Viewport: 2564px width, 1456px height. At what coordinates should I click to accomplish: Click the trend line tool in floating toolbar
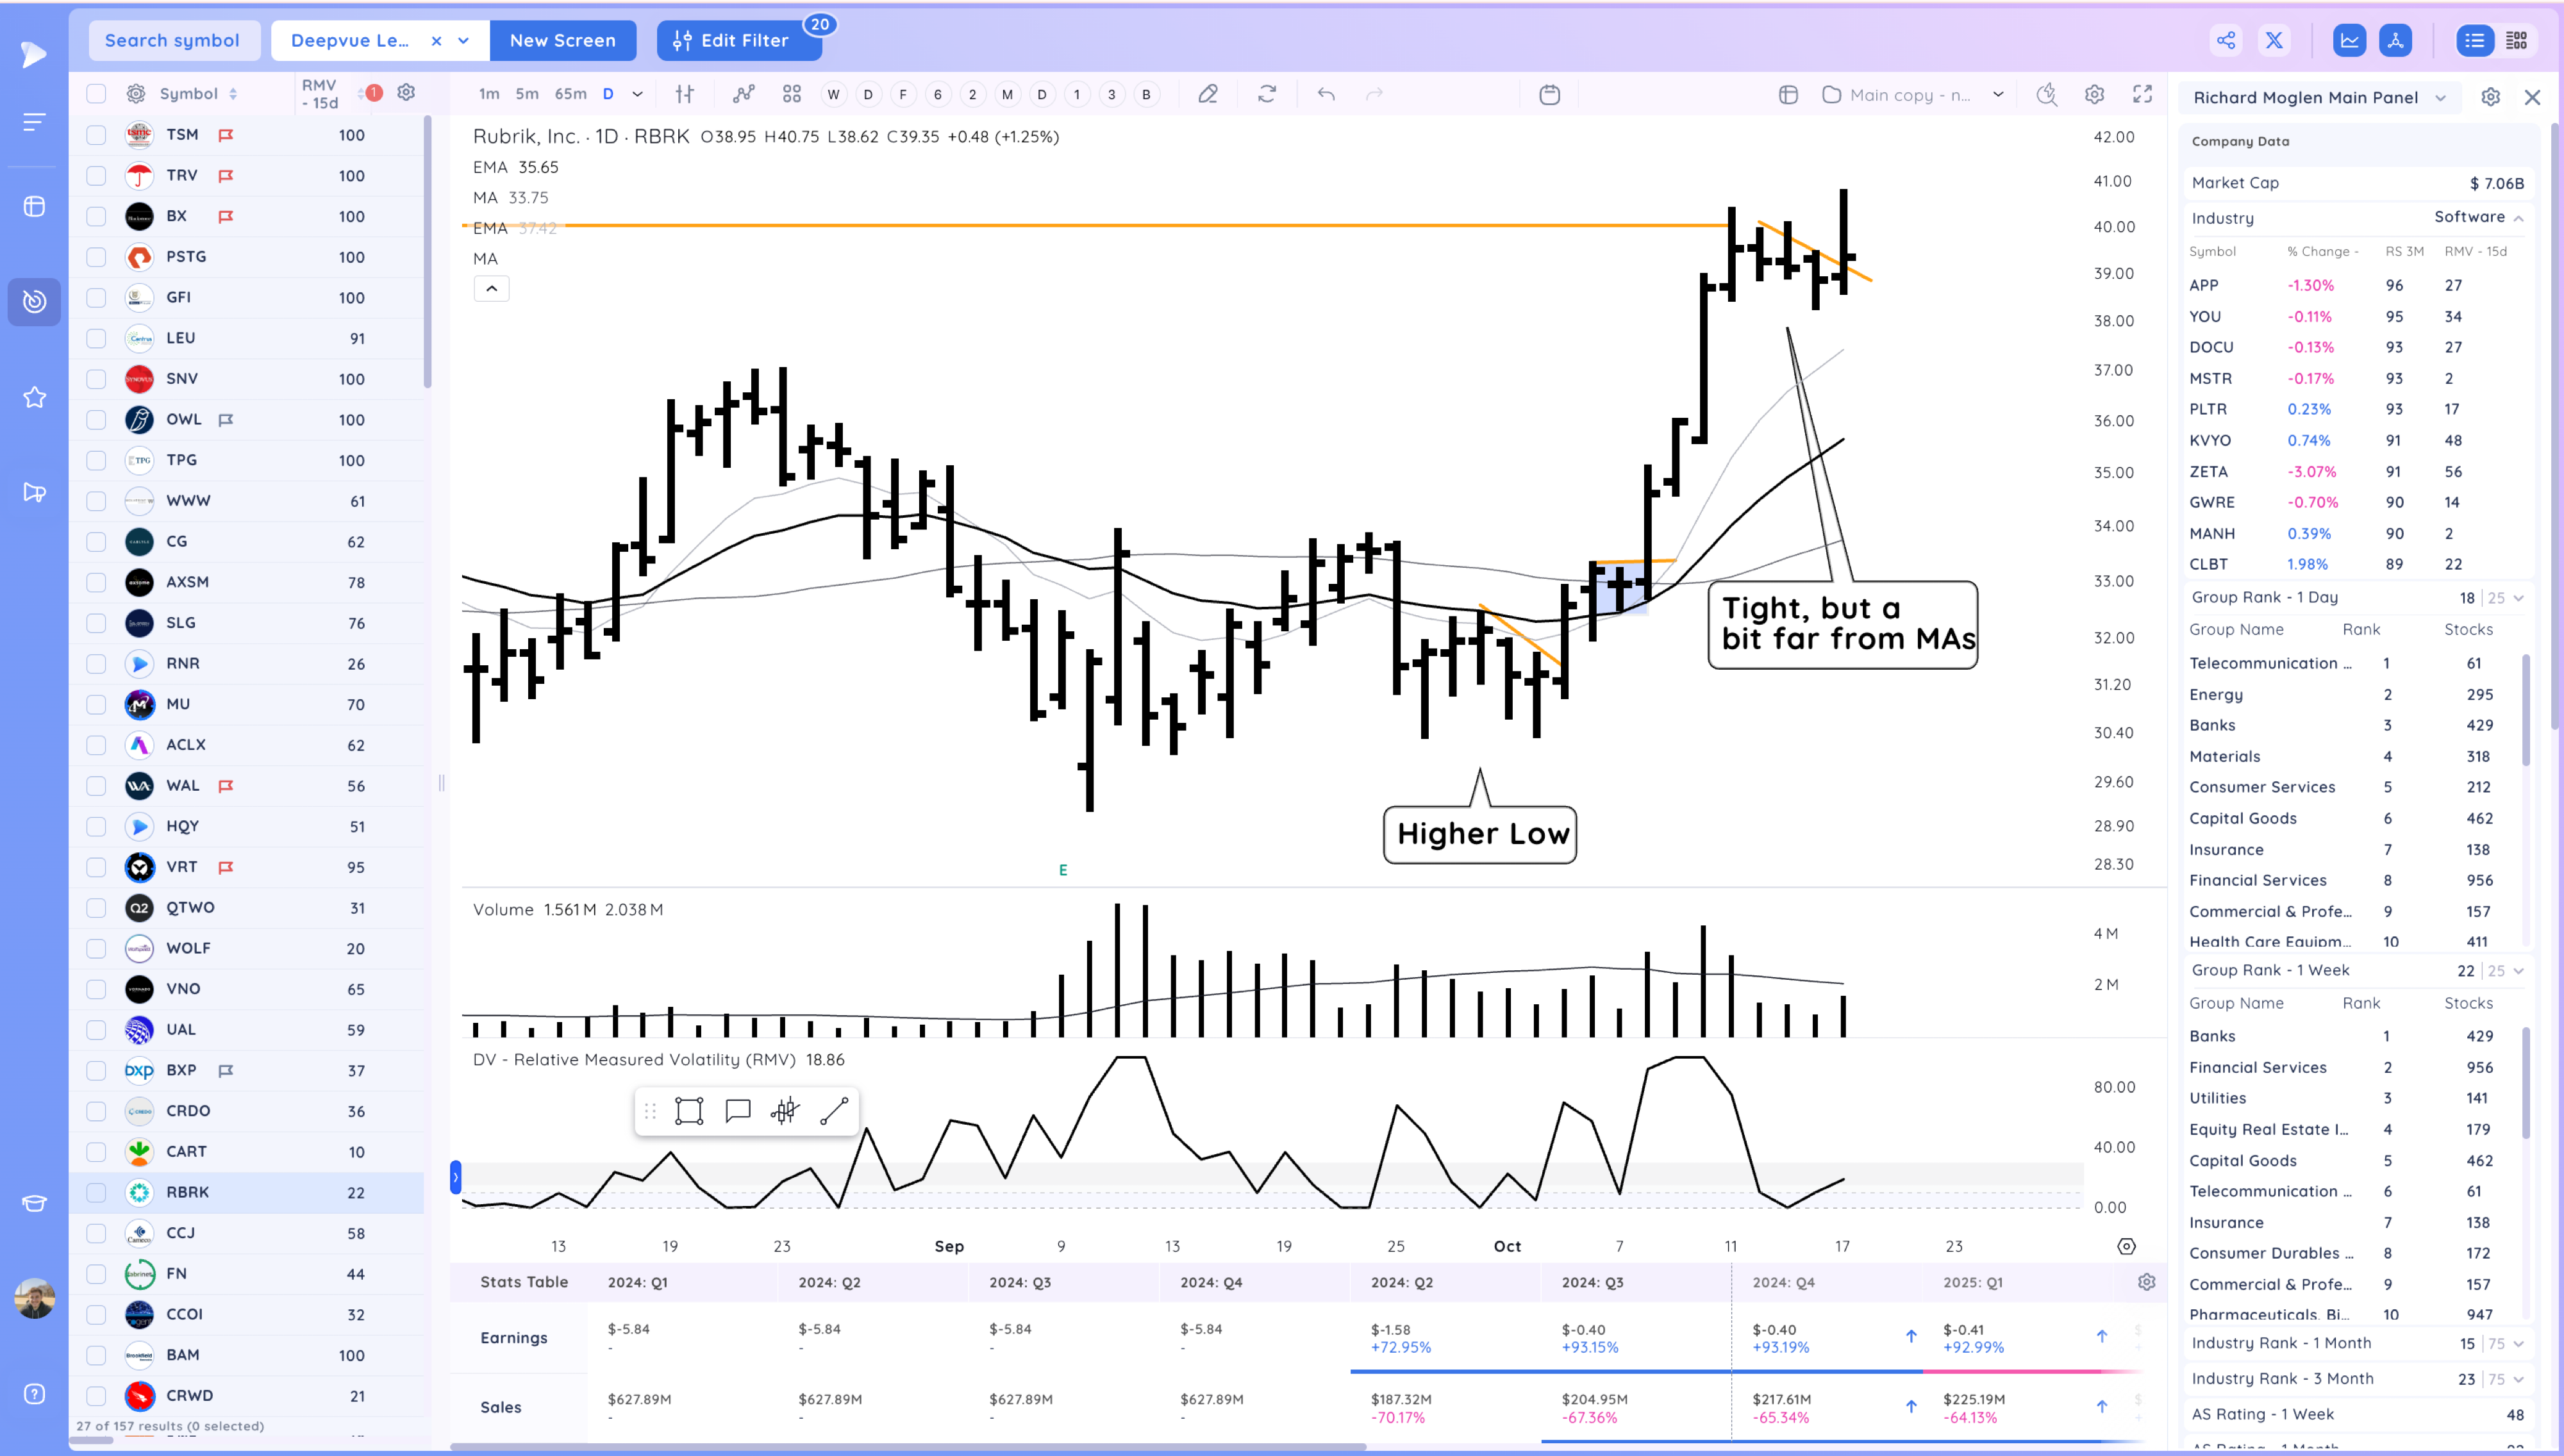click(x=834, y=1111)
